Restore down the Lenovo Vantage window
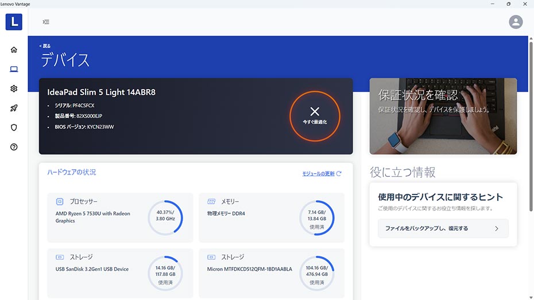The width and height of the screenshot is (534, 300). click(509, 4)
